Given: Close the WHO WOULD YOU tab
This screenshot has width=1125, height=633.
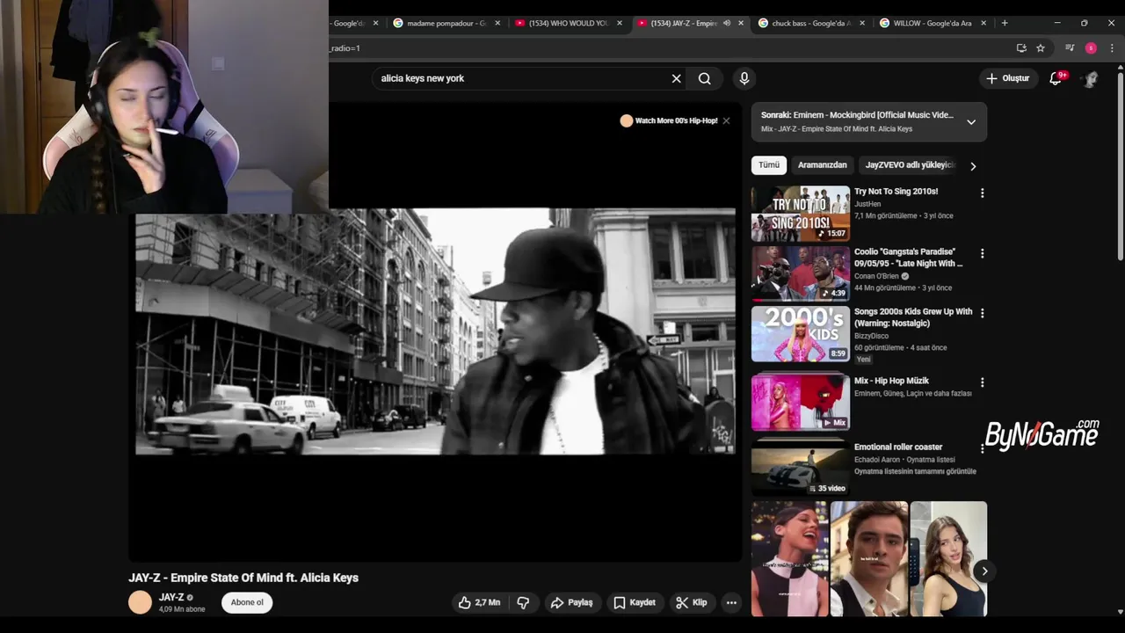Looking at the screenshot, I should pyautogui.click(x=619, y=23).
